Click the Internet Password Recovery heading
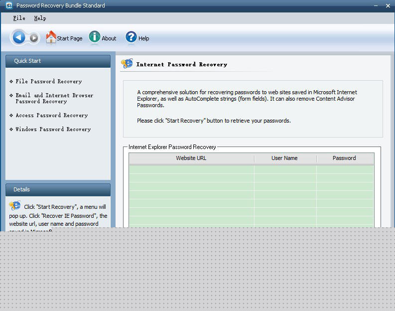The height and width of the screenshot is (311, 395). 182,64
